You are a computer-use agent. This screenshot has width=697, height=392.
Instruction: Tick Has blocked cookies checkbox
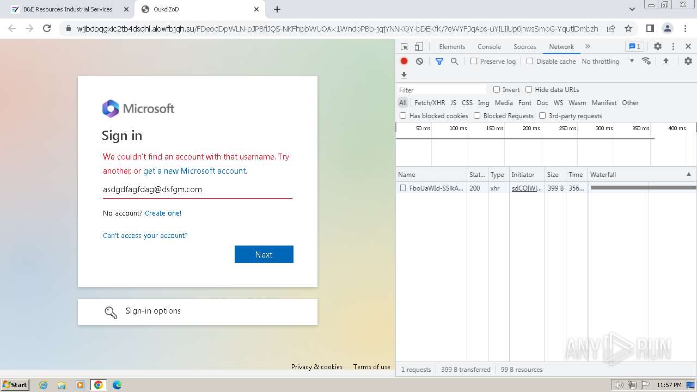(403, 115)
